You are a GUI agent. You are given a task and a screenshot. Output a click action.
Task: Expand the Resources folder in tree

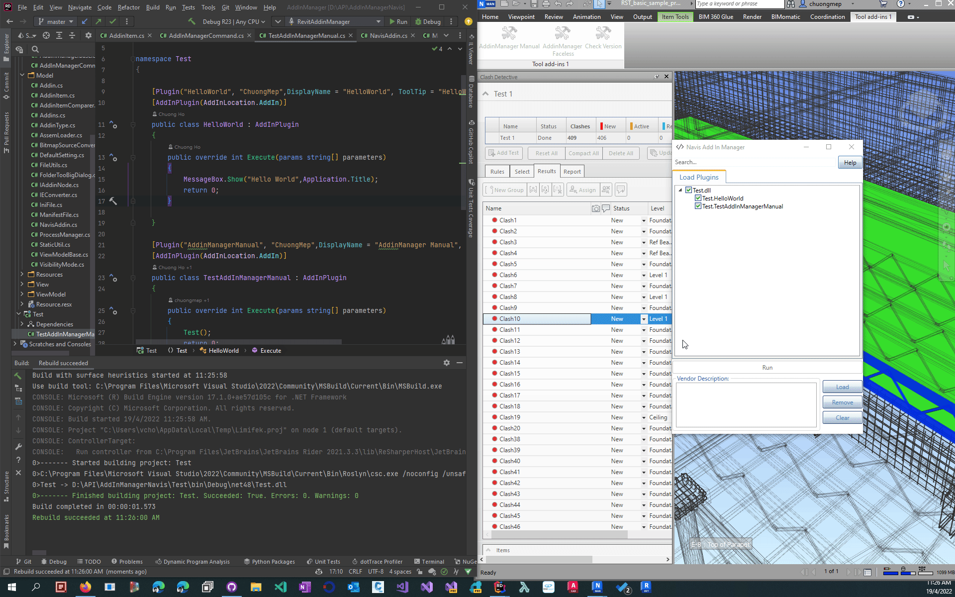(22, 274)
